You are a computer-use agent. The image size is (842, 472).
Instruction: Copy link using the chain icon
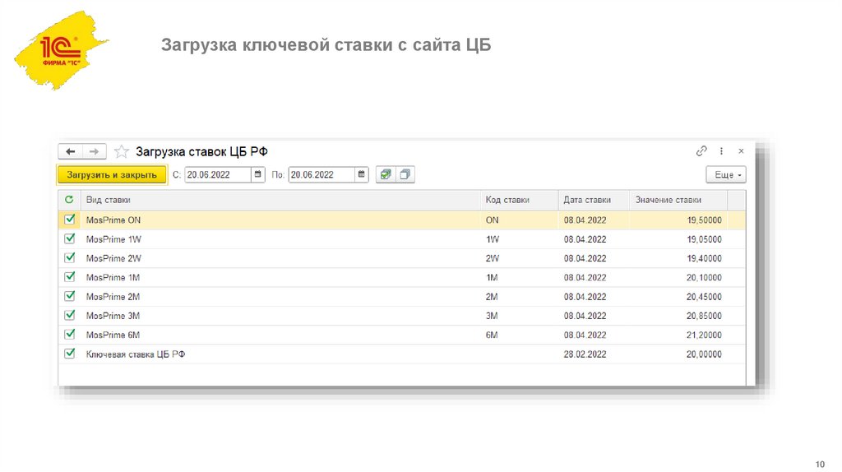(x=701, y=150)
